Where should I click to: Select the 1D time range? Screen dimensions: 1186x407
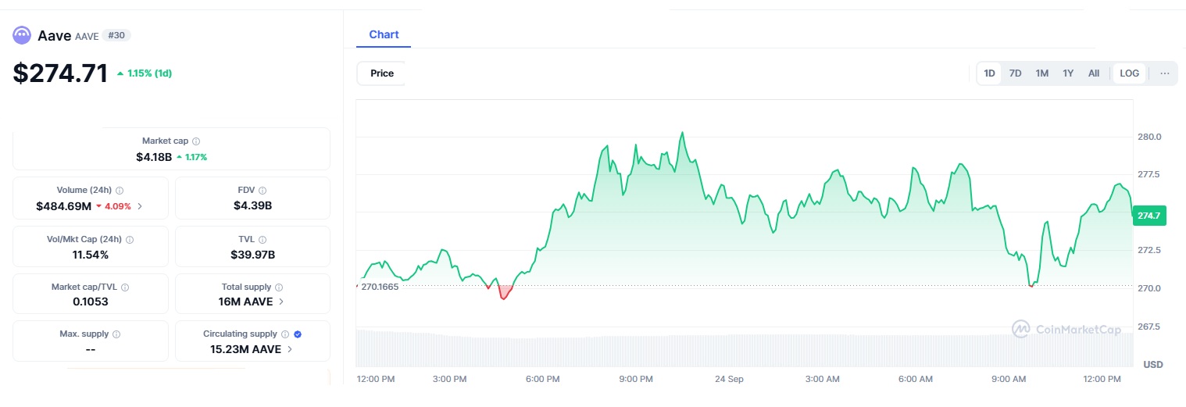(989, 73)
